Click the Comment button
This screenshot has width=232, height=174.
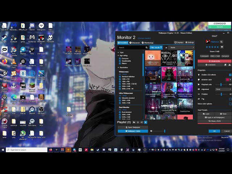coord(210,65)
